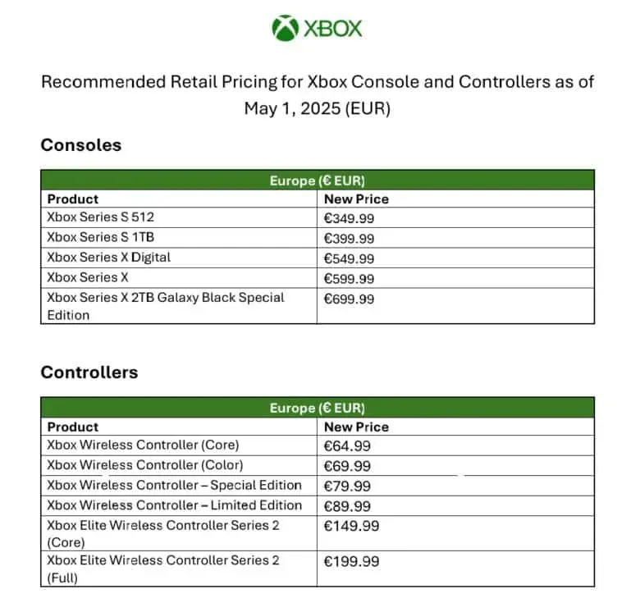Select the €199.99 Elite Full price
The width and height of the screenshot is (640, 612).
351,561
